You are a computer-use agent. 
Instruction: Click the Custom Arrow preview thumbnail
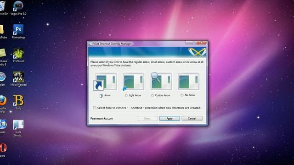pos(161,82)
